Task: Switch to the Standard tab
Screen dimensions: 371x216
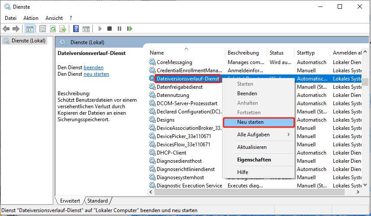Action: tap(97, 200)
